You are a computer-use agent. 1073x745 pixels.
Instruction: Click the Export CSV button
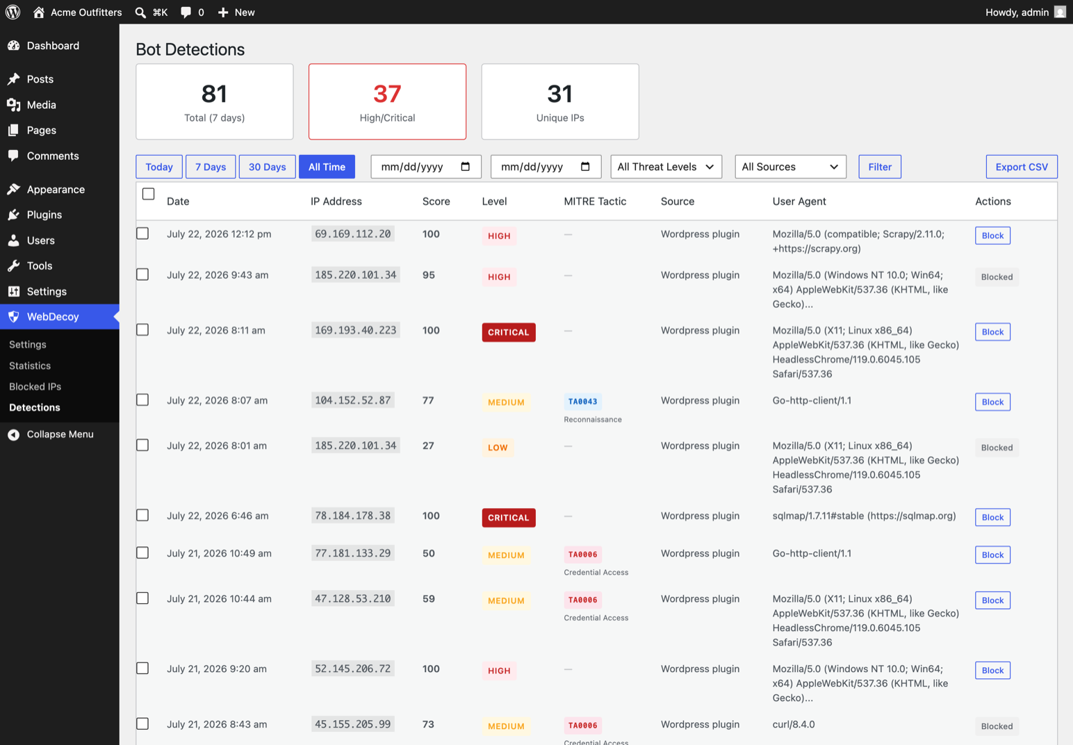pyautogui.click(x=1022, y=167)
